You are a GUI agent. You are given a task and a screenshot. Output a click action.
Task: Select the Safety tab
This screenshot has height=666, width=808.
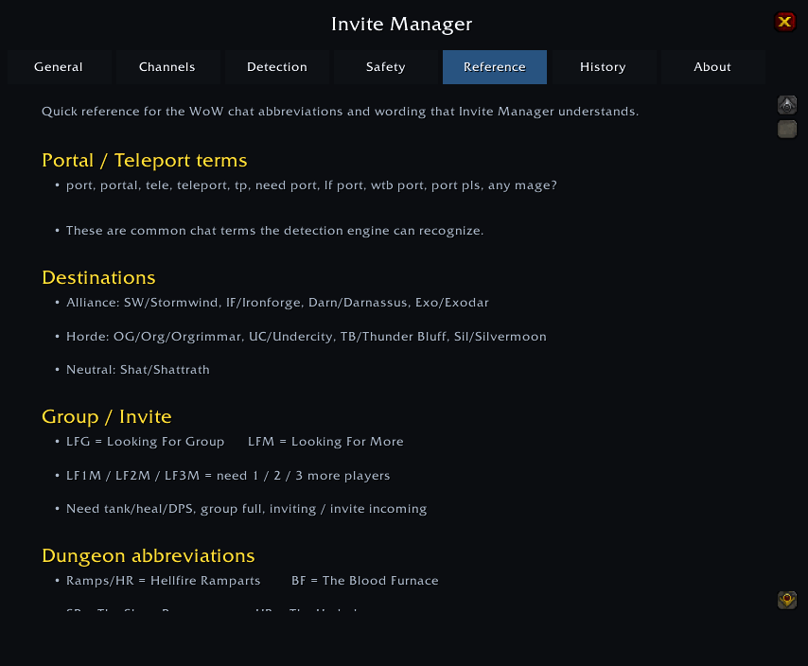click(x=385, y=67)
